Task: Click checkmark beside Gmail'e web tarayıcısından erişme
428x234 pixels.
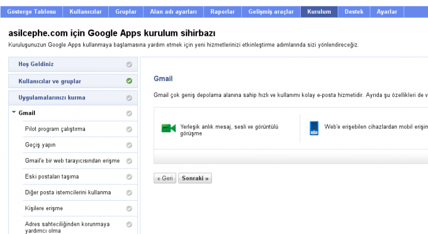Action: [x=129, y=161]
